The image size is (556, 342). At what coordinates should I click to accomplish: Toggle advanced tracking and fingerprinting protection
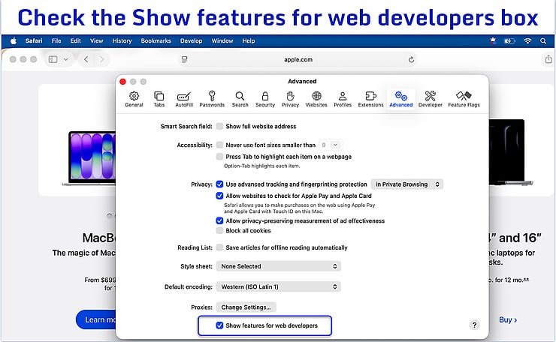[x=220, y=184]
